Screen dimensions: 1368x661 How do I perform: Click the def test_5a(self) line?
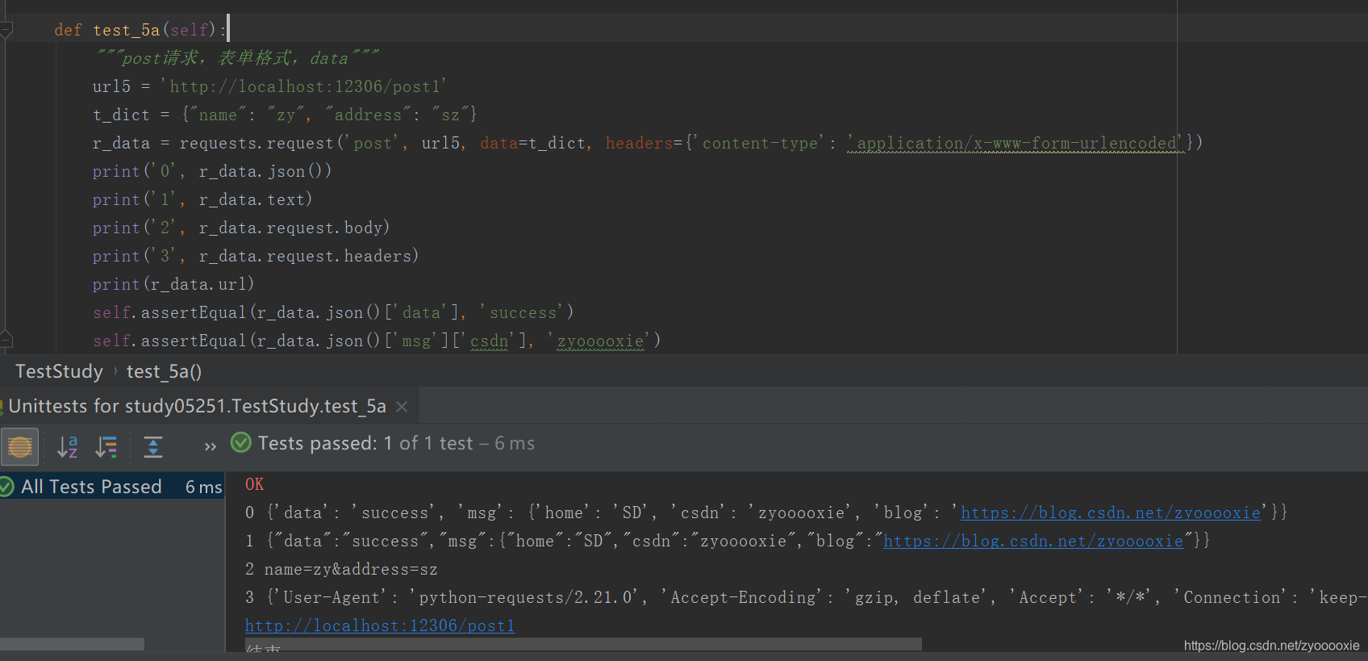[x=140, y=30]
